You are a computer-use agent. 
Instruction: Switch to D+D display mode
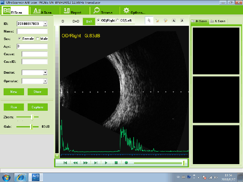tap(76, 22)
